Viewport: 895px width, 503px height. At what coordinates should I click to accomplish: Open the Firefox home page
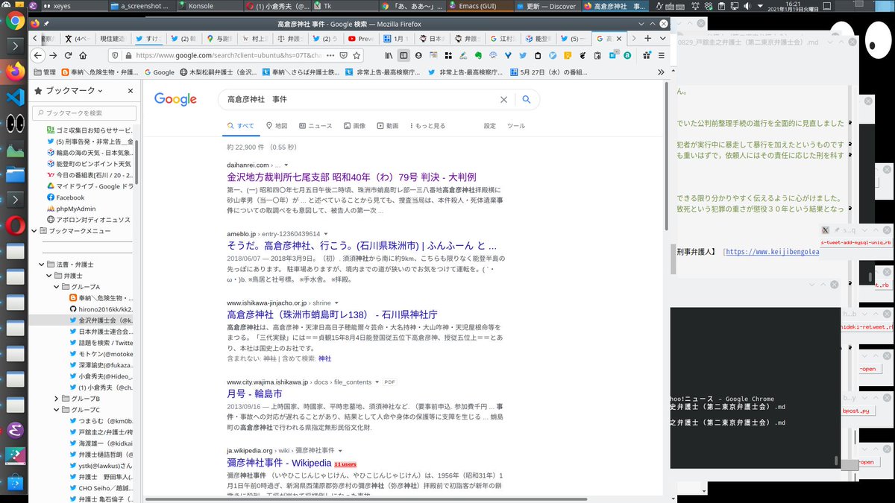pos(84,55)
